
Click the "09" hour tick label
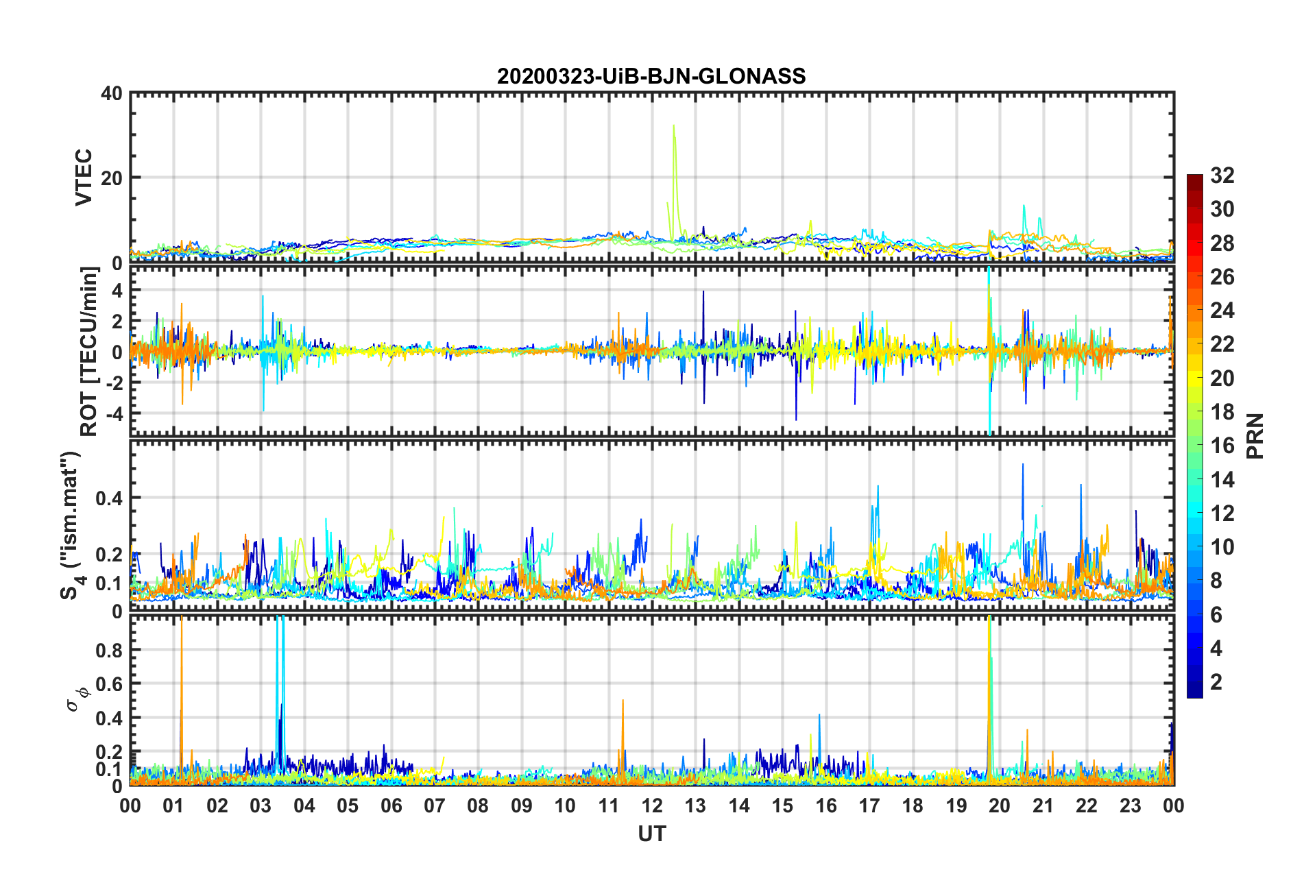coord(522,806)
